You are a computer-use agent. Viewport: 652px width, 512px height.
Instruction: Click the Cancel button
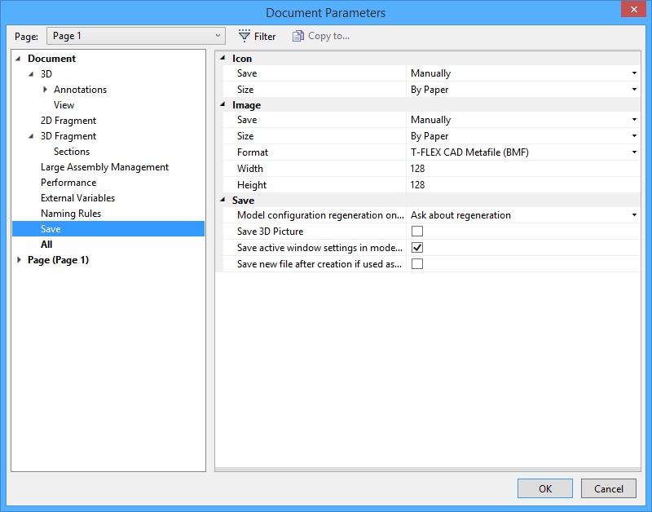608,488
